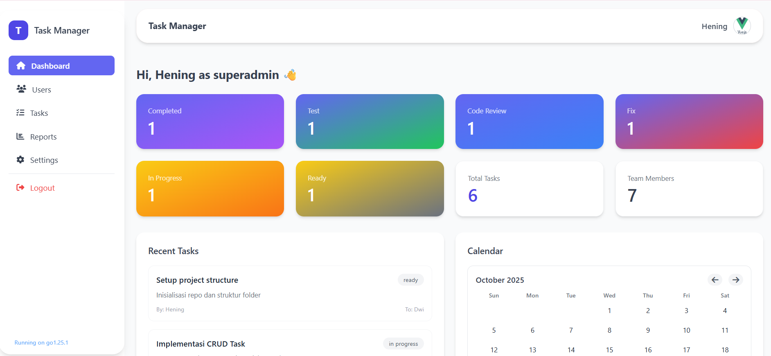Select the Total Tasks card
771x356 pixels.
pos(529,189)
